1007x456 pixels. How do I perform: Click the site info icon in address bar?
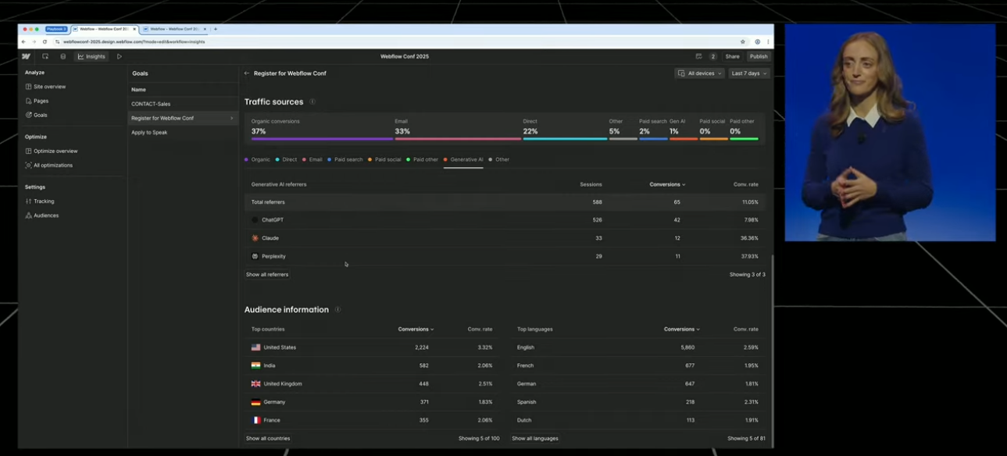[56, 41]
